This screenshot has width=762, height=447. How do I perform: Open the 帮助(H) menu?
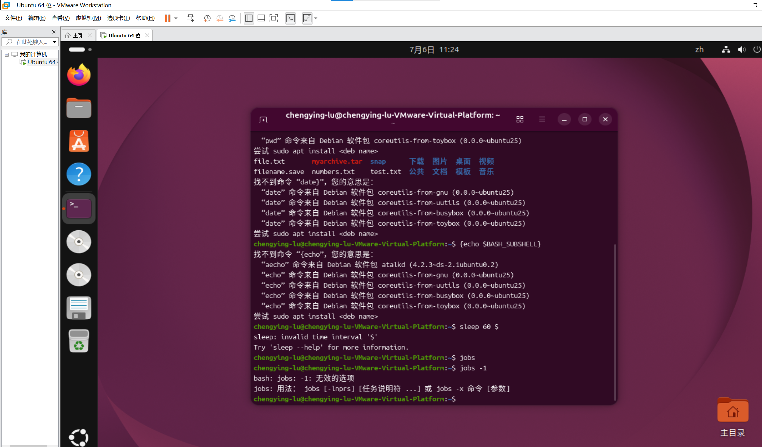[x=145, y=18]
